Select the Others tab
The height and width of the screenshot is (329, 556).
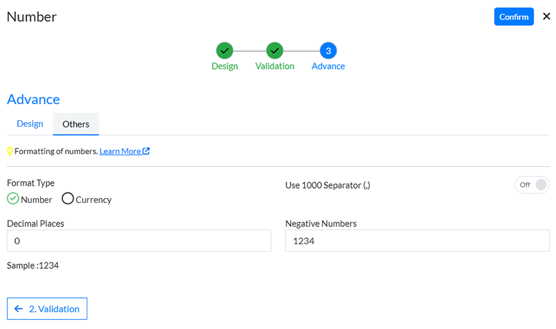click(x=76, y=124)
